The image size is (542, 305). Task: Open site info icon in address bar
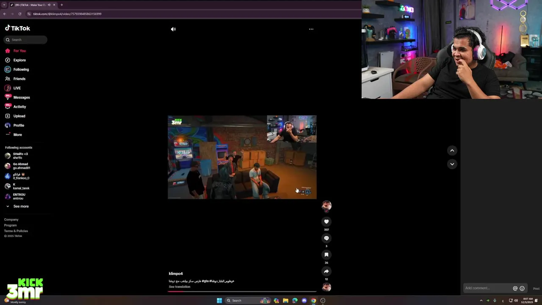click(x=29, y=14)
